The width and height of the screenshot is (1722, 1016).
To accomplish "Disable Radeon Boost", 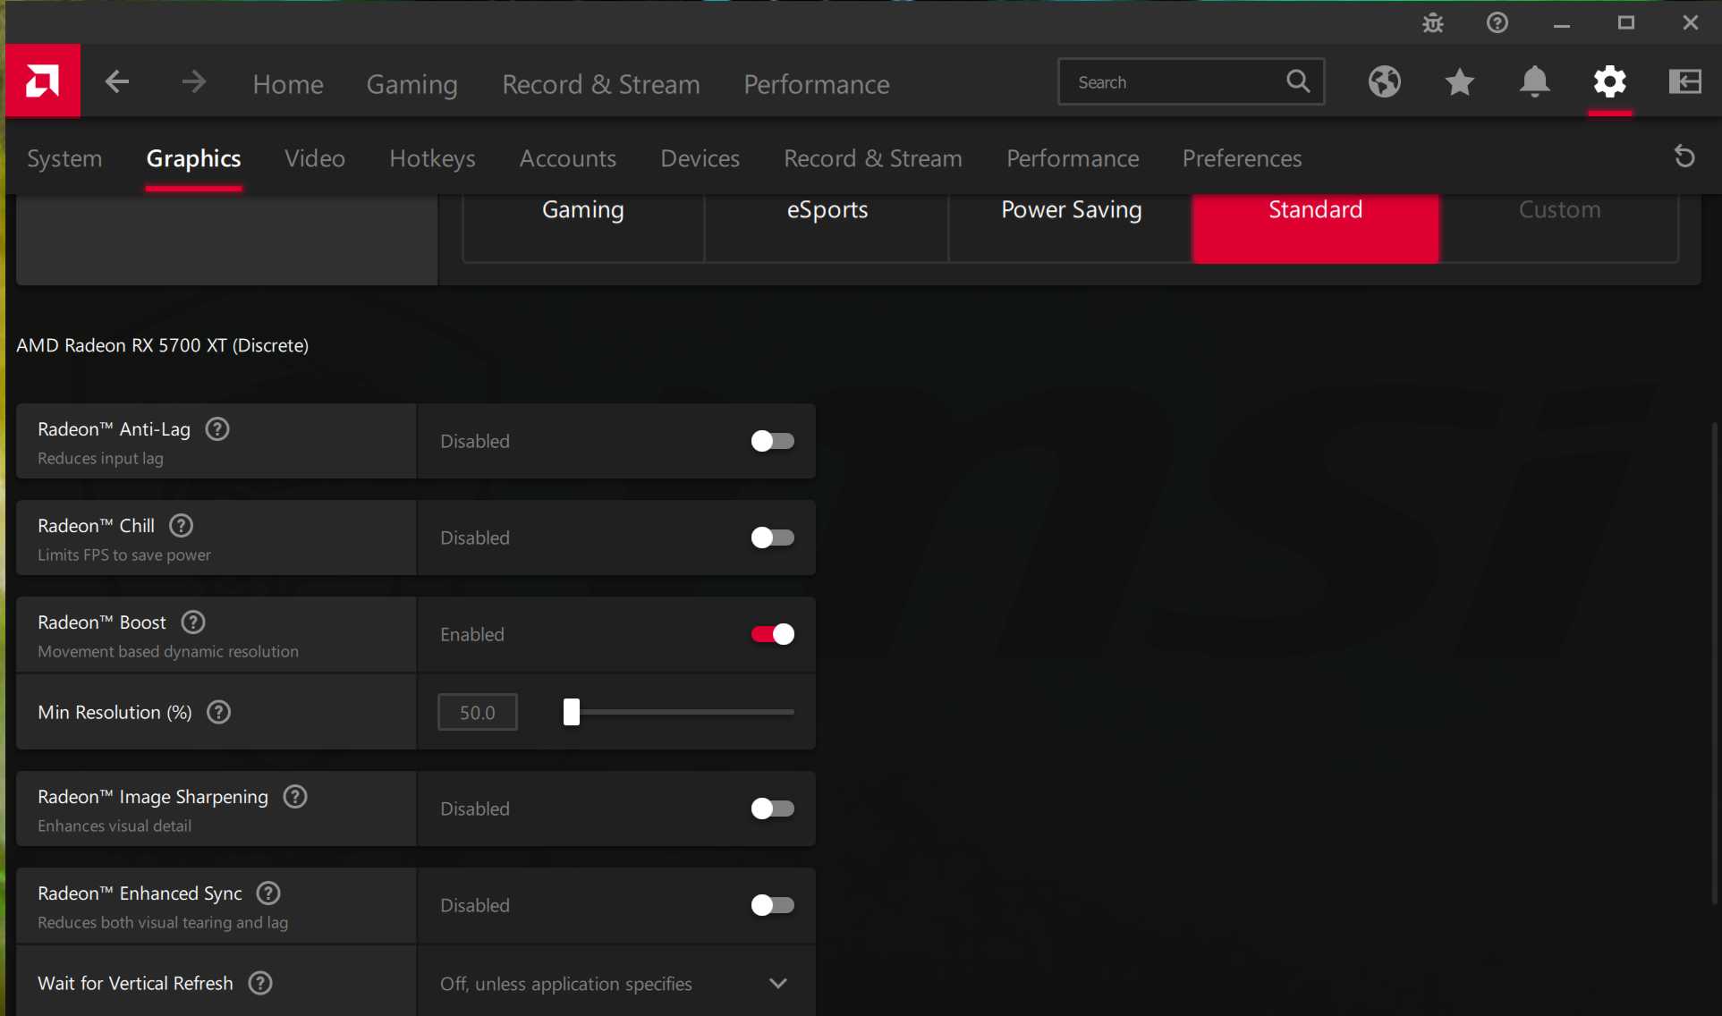I will coord(771,634).
